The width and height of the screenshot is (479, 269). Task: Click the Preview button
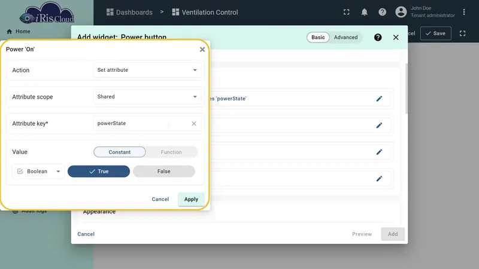click(x=362, y=234)
